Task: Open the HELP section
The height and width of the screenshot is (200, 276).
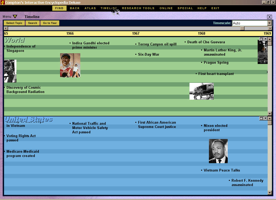Action: [202, 8]
